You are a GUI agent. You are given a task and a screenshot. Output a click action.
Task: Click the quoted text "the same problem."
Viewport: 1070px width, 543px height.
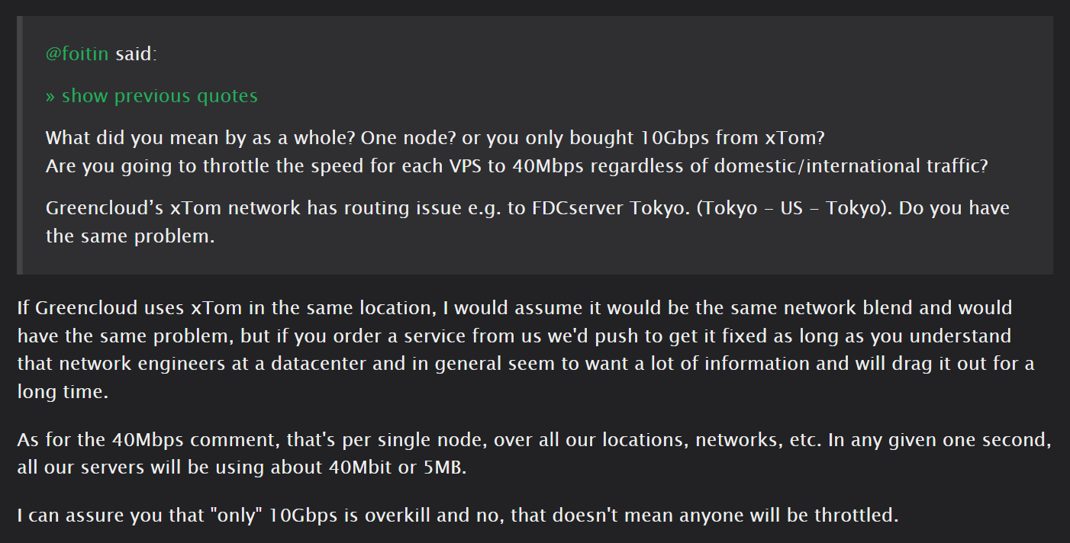pos(130,236)
